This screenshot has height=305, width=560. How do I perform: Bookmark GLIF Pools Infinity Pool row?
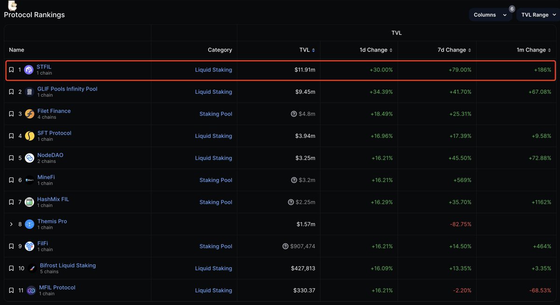12,92
